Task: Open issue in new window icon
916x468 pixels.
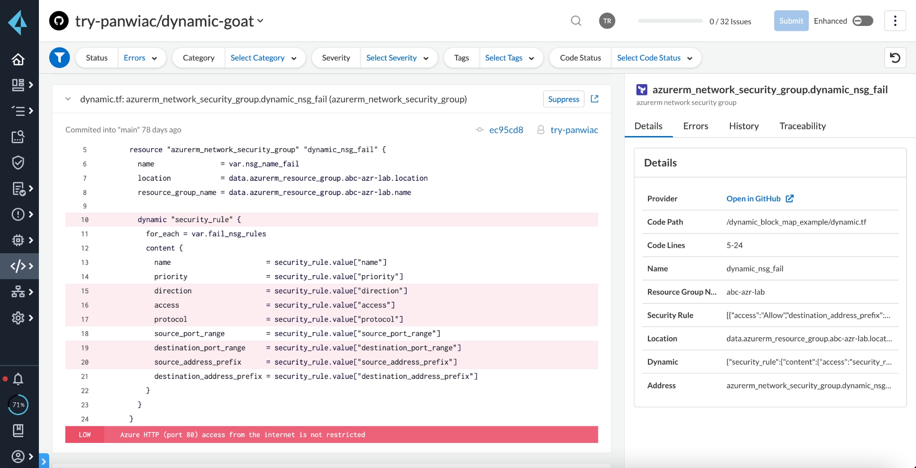Action: tap(594, 99)
